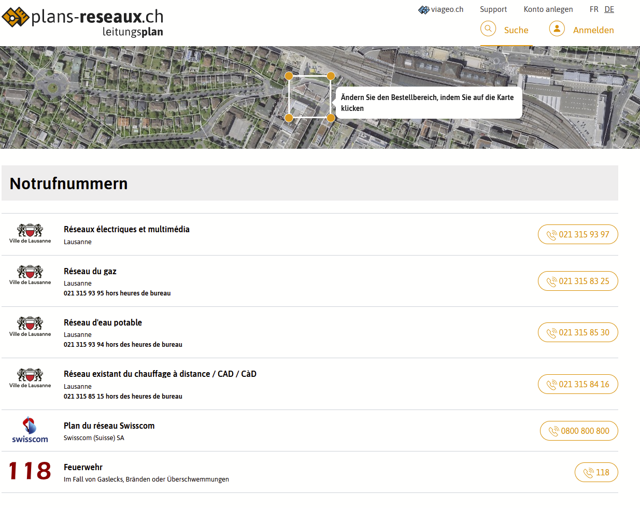Viewport: 640px width, 508px height.
Task: Click the red 118 fire brigade icon
Action: (30, 471)
